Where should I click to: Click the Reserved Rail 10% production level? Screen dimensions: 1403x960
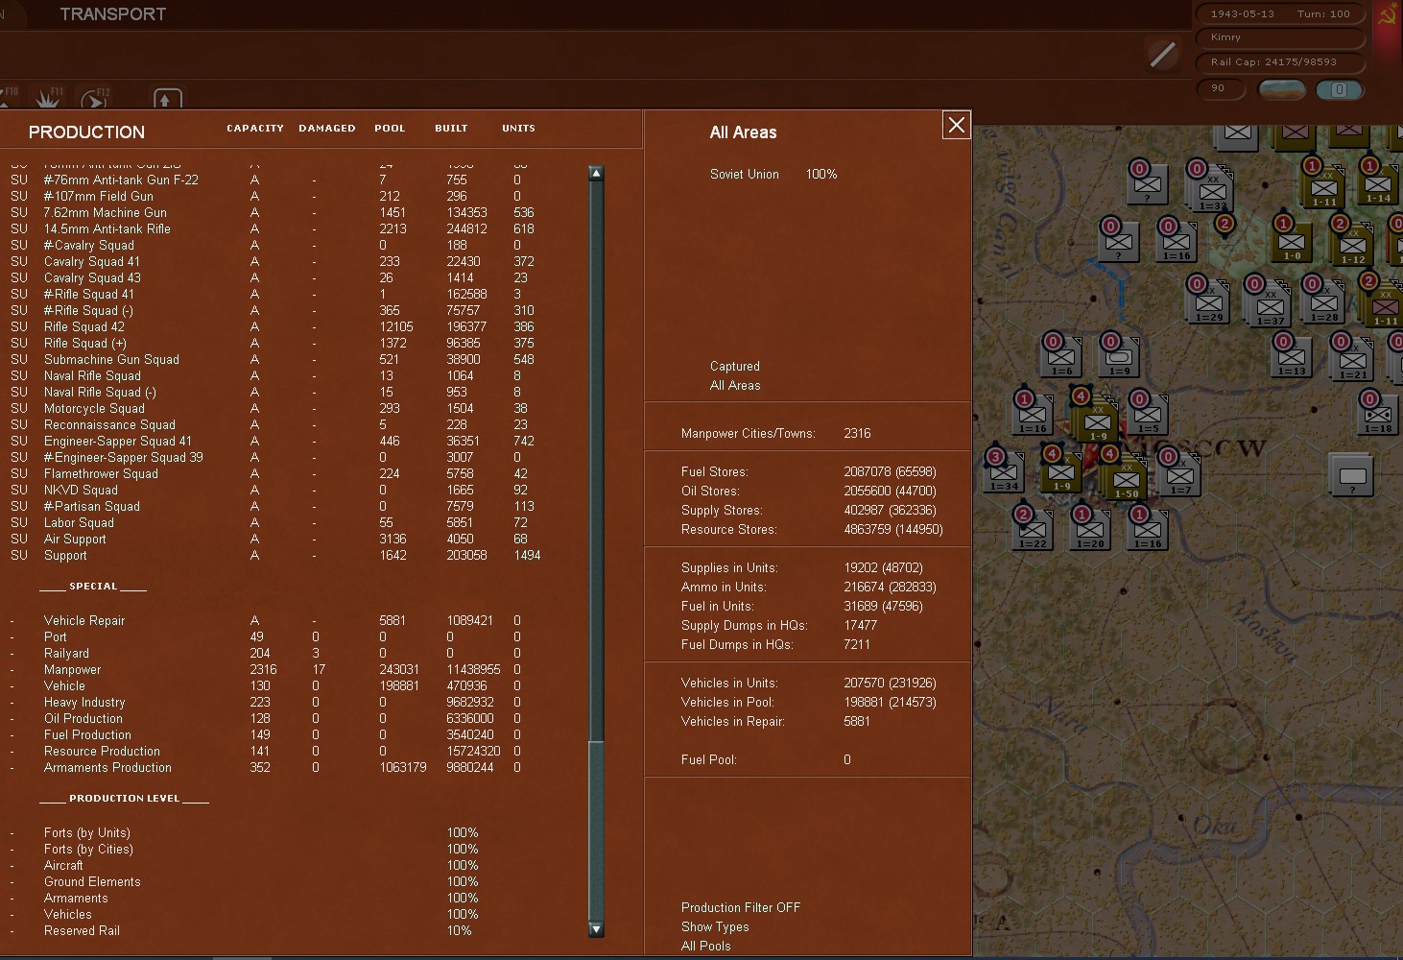[x=245, y=930]
